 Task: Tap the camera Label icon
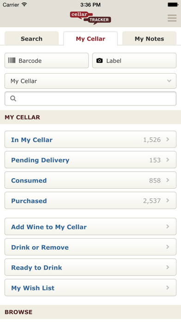(99, 61)
